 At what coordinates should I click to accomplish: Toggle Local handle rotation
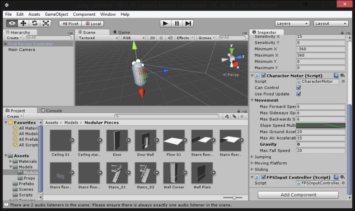coord(93,24)
